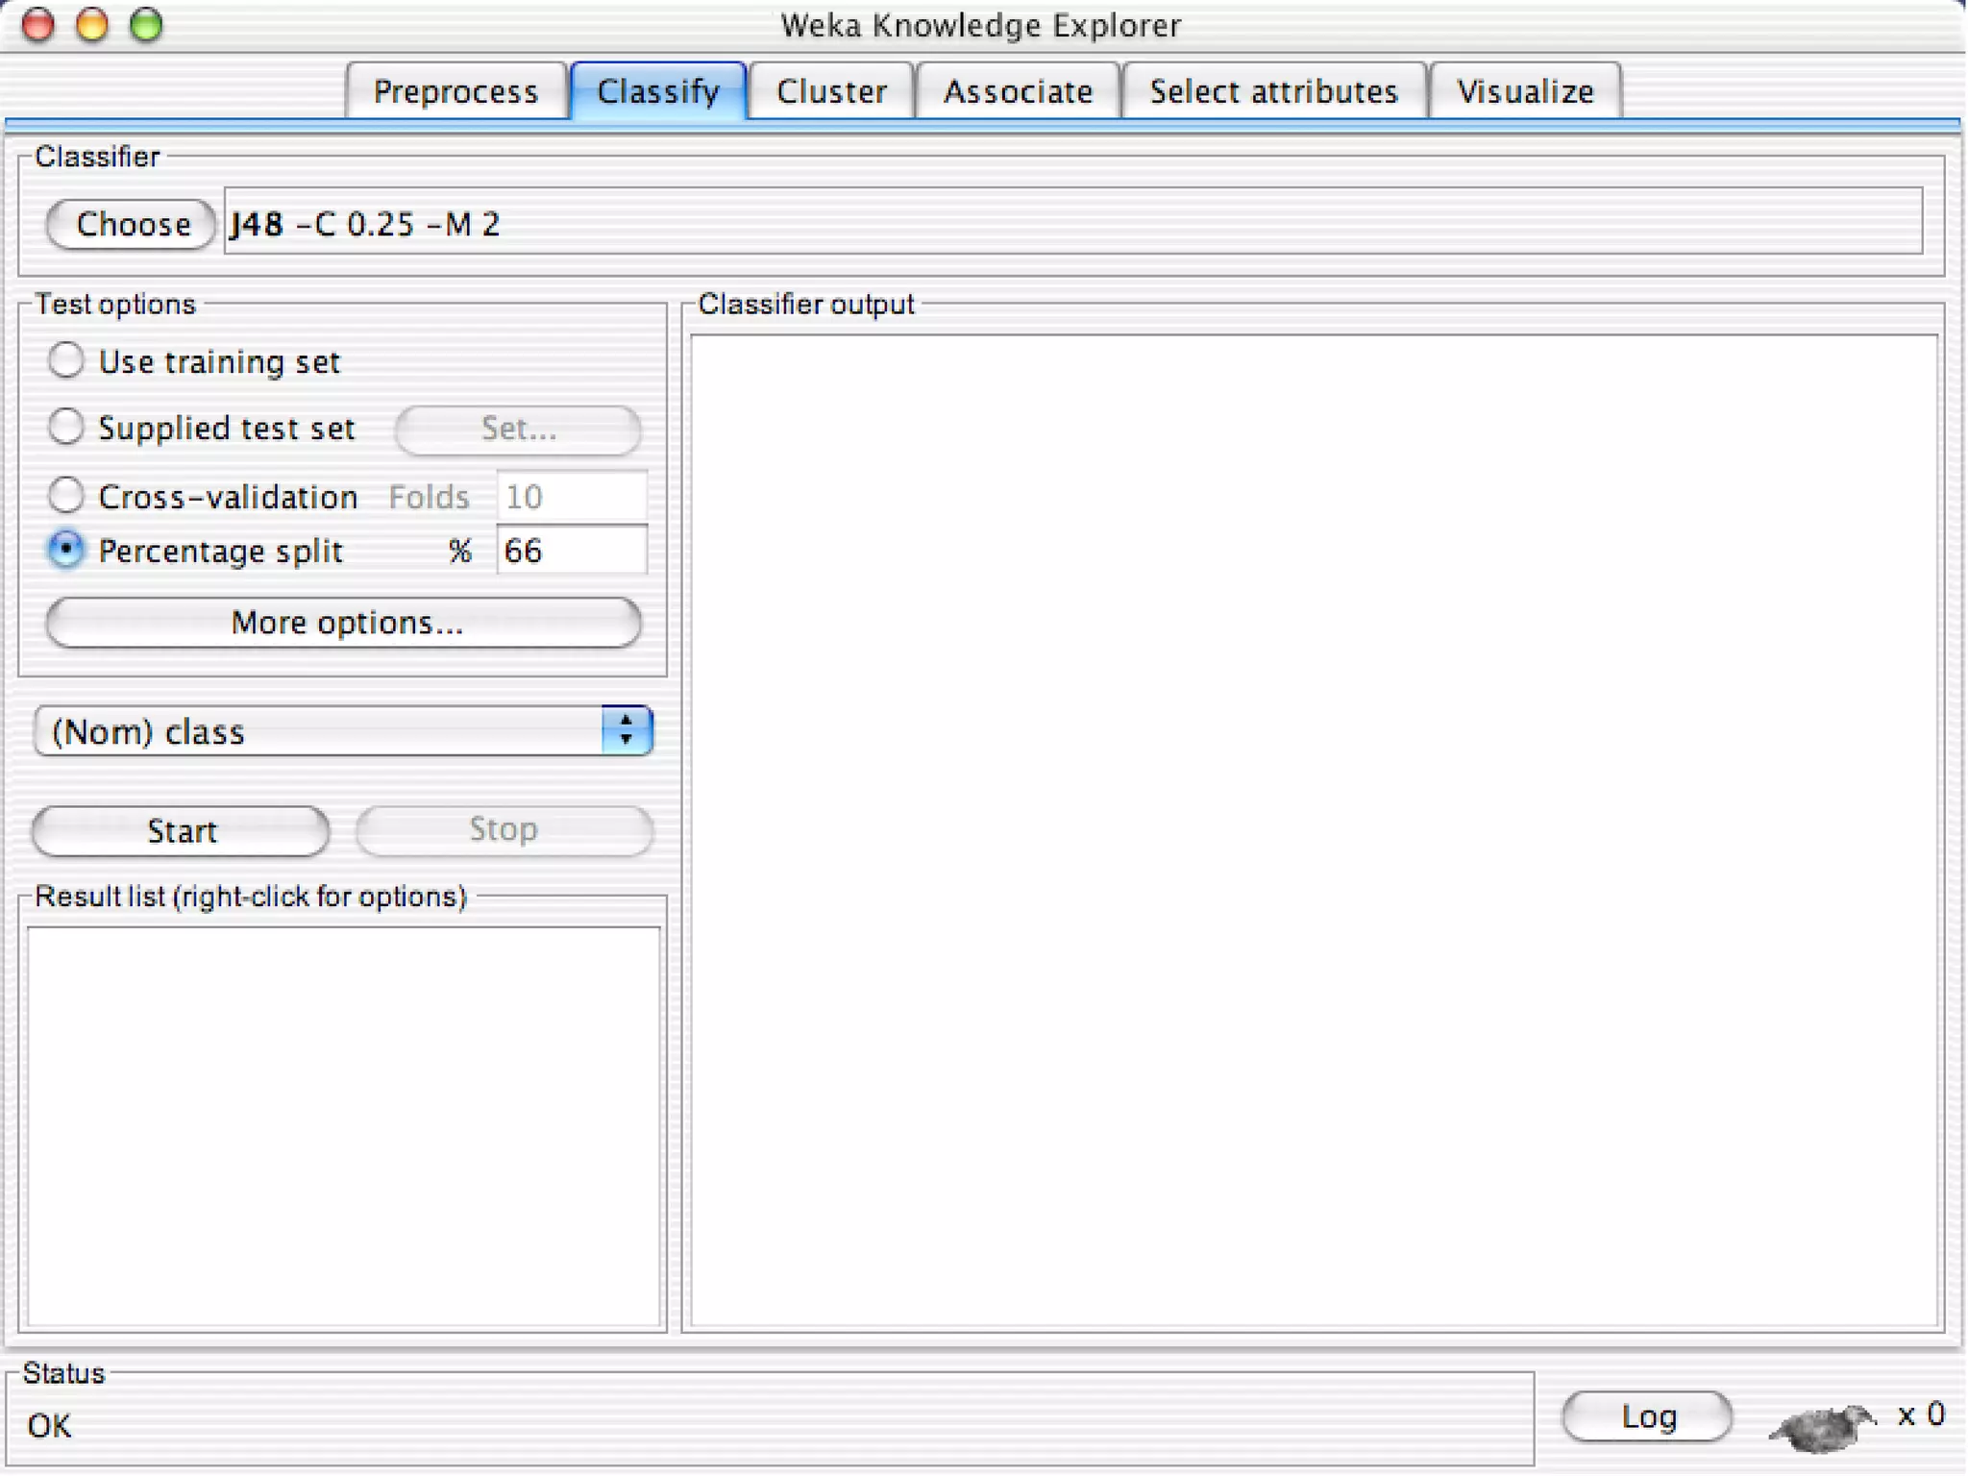Image resolution: width=1968 pixels, height=1476 pixels.
Task: Switch to the Cluster tab
Action: (x=830, y=91)
